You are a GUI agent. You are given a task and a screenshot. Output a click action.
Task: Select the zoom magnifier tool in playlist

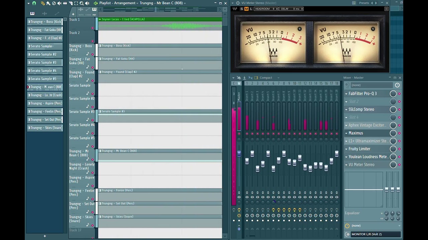point(82,3)
